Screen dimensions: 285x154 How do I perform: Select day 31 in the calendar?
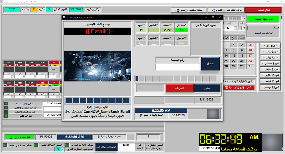click(250, 66)
